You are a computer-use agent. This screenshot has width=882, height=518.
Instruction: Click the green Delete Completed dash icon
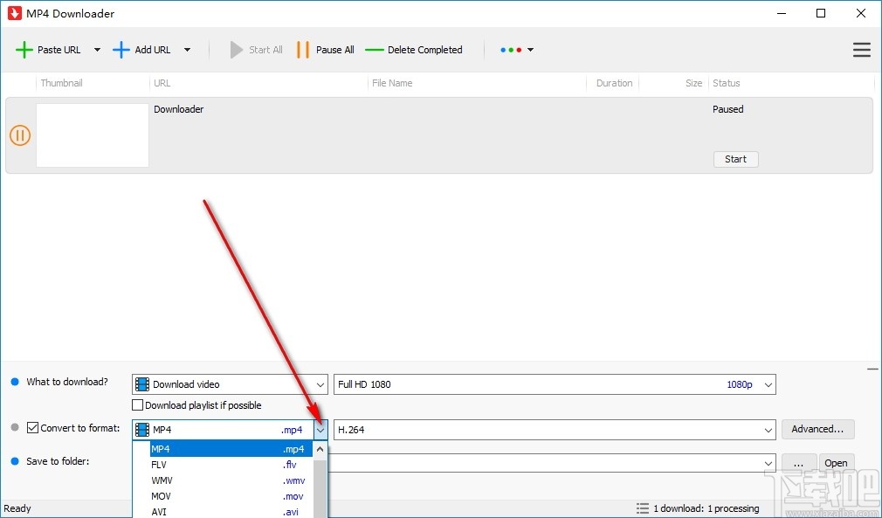point(374,50)
